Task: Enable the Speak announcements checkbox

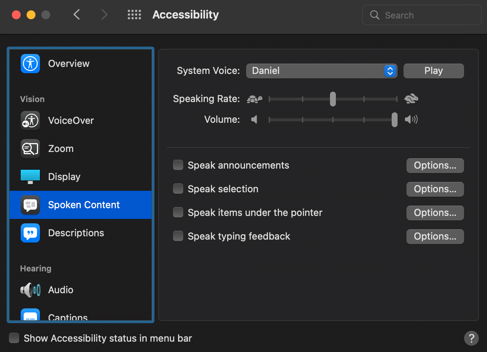Action: point(178,165)
